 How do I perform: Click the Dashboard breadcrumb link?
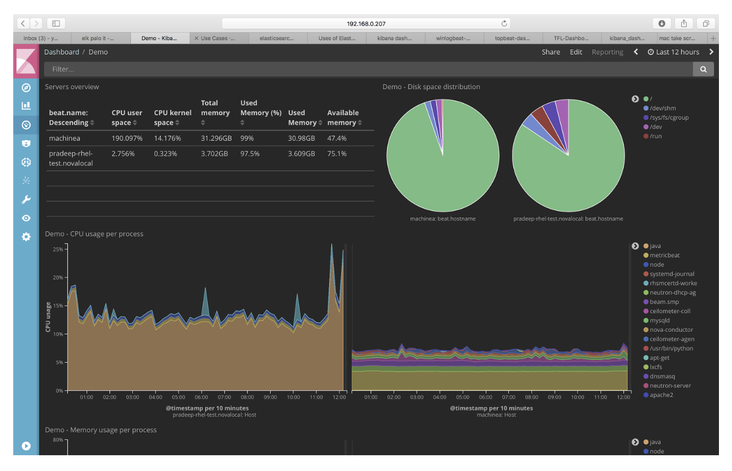pos(61,52)
